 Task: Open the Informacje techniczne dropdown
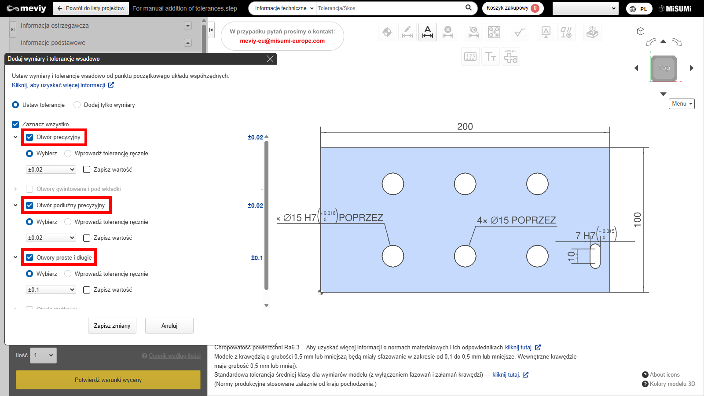pos(284,8)
